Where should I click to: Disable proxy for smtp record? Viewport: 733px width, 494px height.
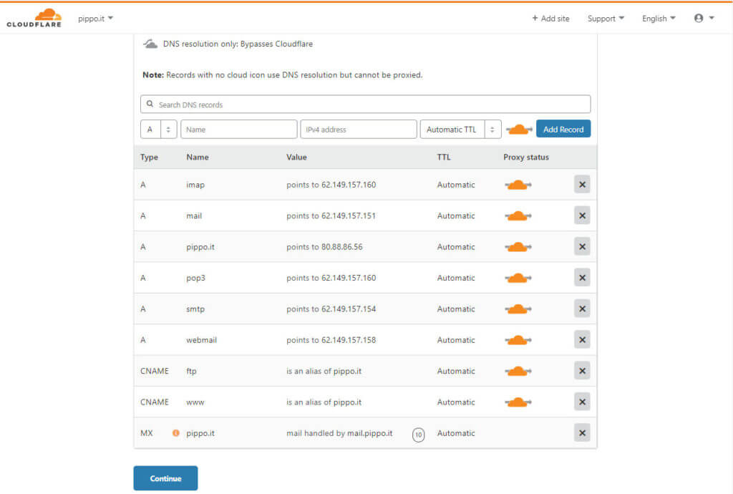click(518, 309)
